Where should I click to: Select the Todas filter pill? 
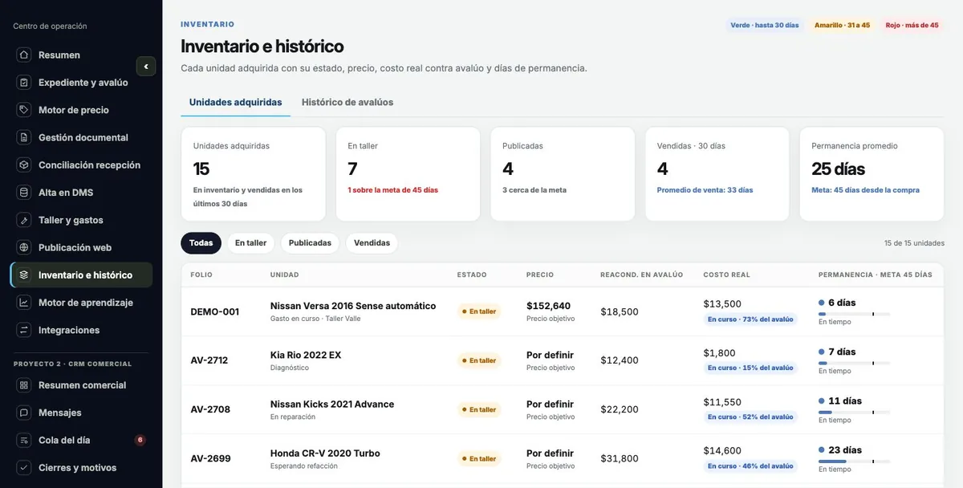[x=201, y=243]
